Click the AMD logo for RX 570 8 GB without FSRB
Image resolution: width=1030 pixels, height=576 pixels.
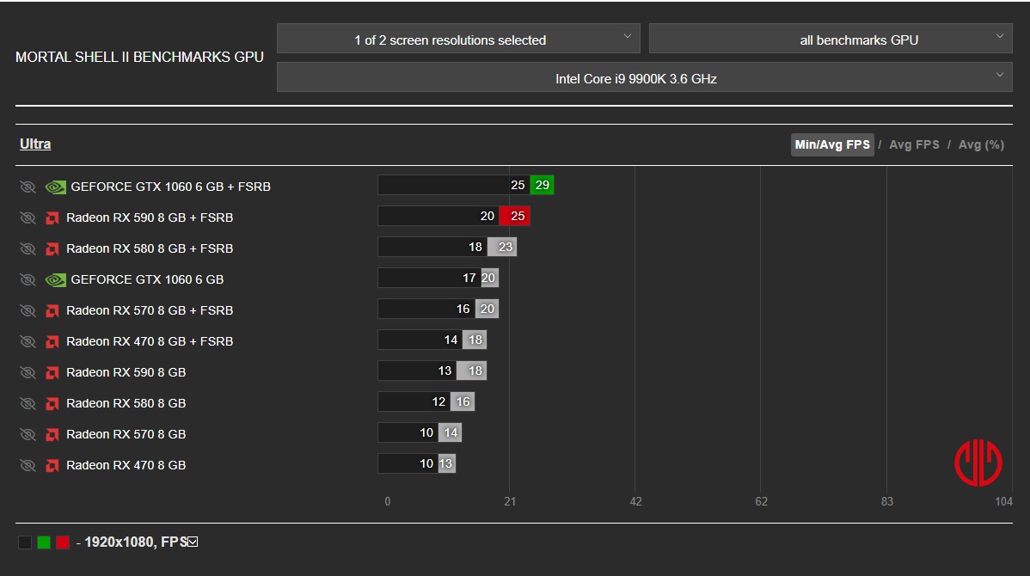(52, 434)
